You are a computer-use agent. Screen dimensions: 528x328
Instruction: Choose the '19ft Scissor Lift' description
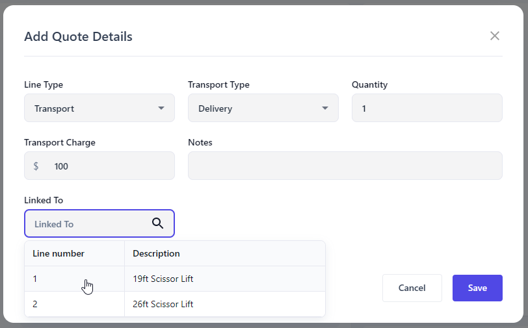point(163,279)
